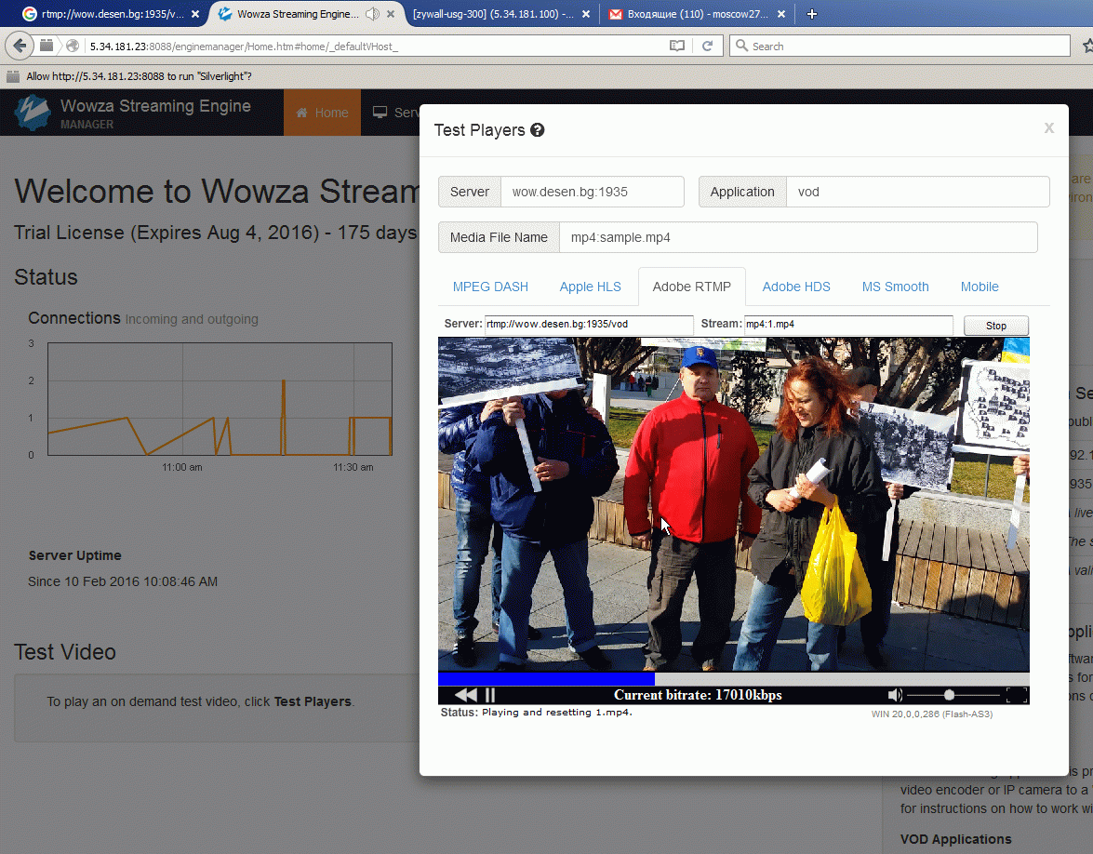1093x854 pixels.
Task: Click 'WIN 20,0,0,286 (Flash-AS3)' version text
Action: [x=932, y=714]
